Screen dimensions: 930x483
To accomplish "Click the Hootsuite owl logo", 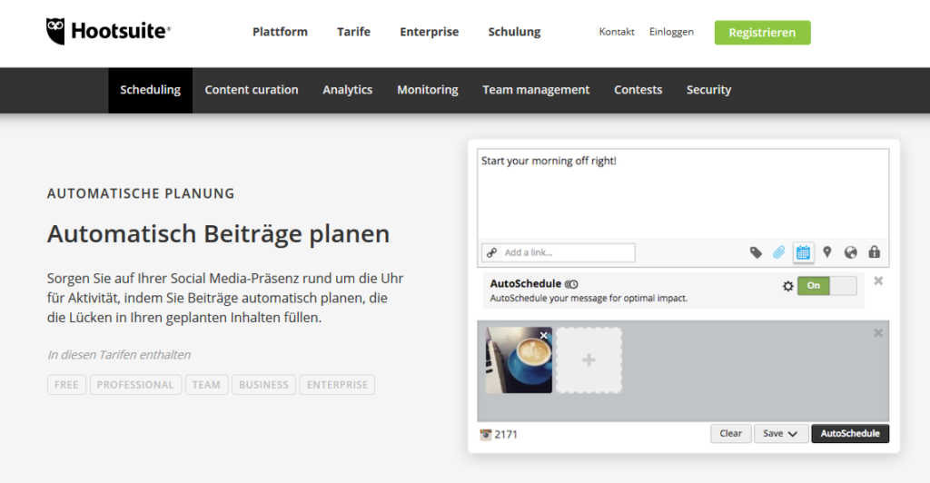I will coord(55,31).
